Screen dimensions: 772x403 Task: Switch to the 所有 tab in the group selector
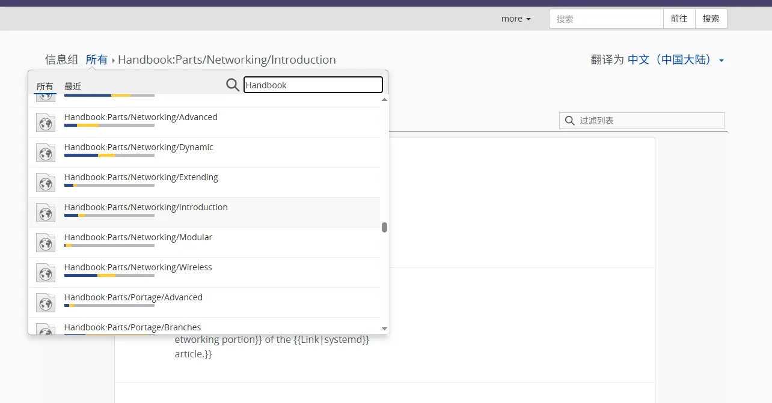tap(45, 86)
